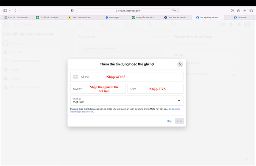
Task: Click the card icon in Số thẻ field
Action: (x=75, y=77)
